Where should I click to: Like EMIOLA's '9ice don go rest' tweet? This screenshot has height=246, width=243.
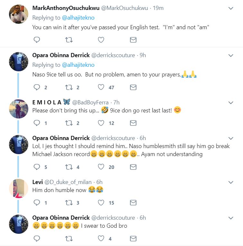(x=101, y=123)
